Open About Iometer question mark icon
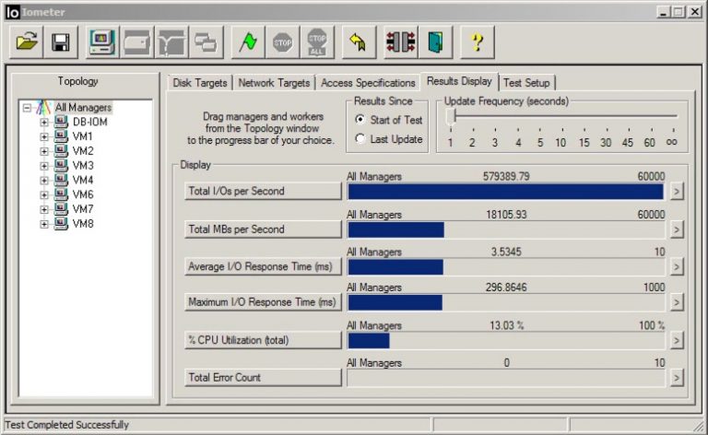This screenshot has height=435, width=708. [x=478, y=42]
